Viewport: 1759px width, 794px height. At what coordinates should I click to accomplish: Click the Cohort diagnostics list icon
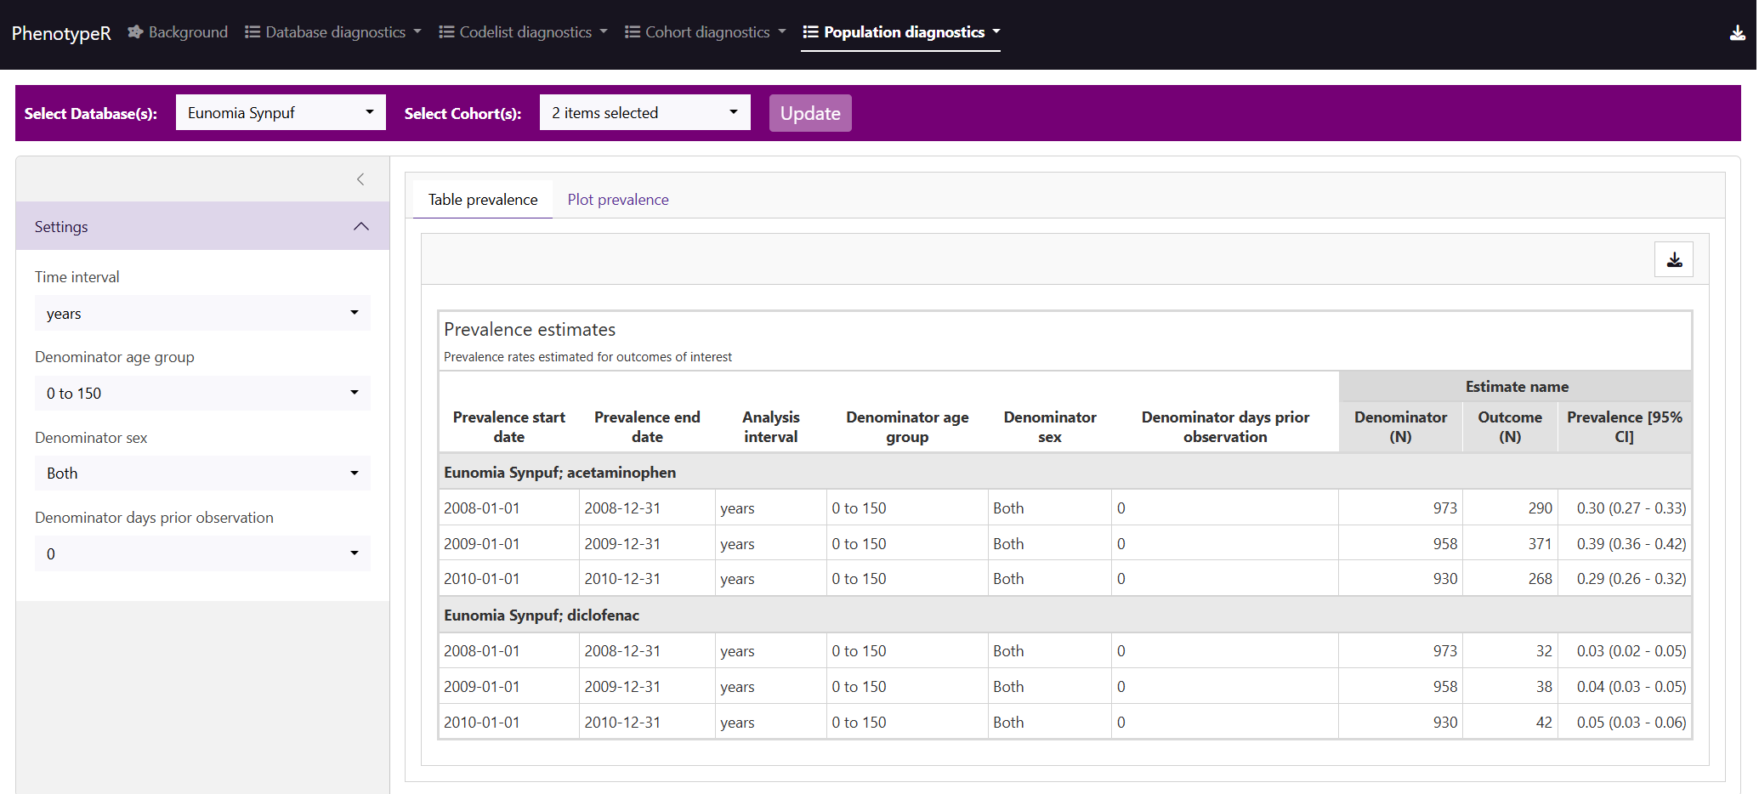pos(633,32)
